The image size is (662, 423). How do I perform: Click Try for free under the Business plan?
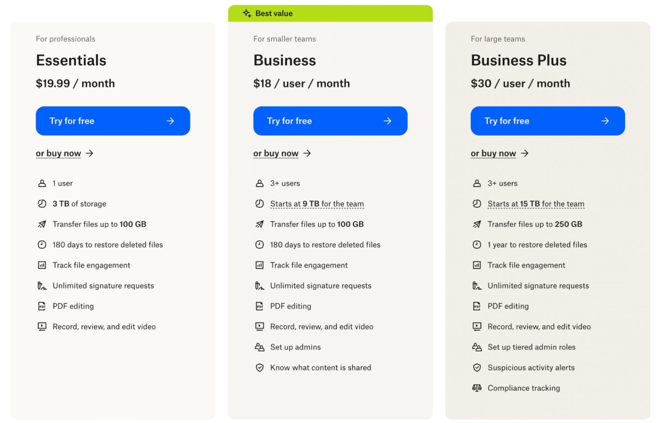coord(330,121)
